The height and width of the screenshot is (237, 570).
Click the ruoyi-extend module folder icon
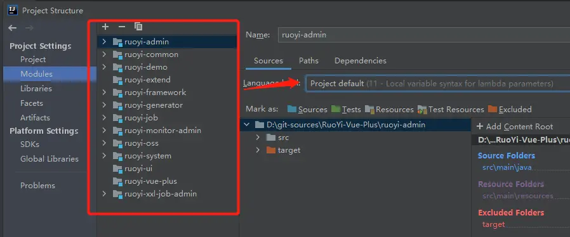[117, 80]
